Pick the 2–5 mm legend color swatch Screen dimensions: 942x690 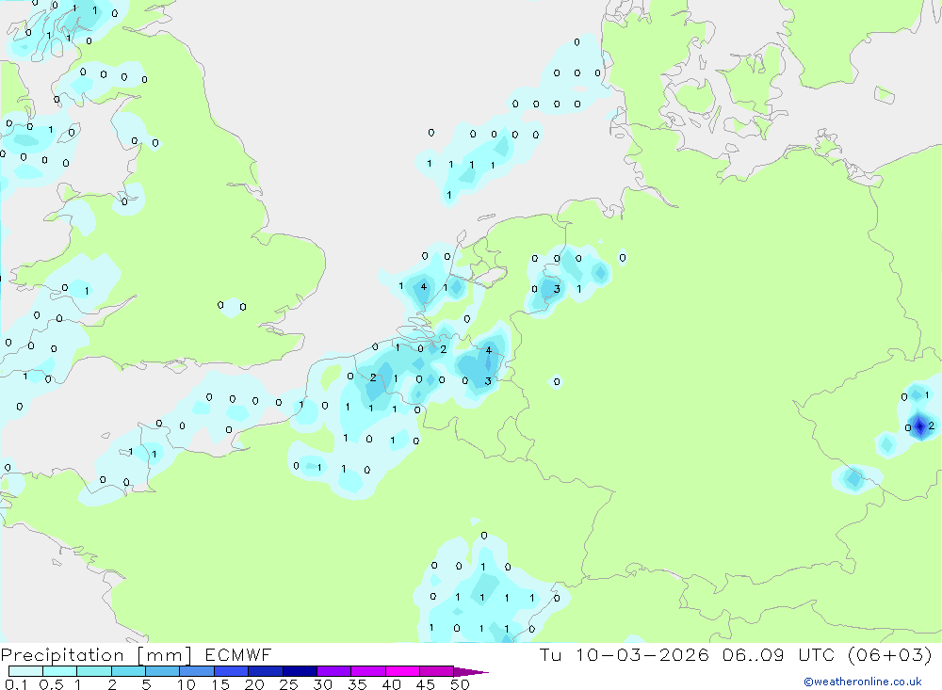[128, 671]
